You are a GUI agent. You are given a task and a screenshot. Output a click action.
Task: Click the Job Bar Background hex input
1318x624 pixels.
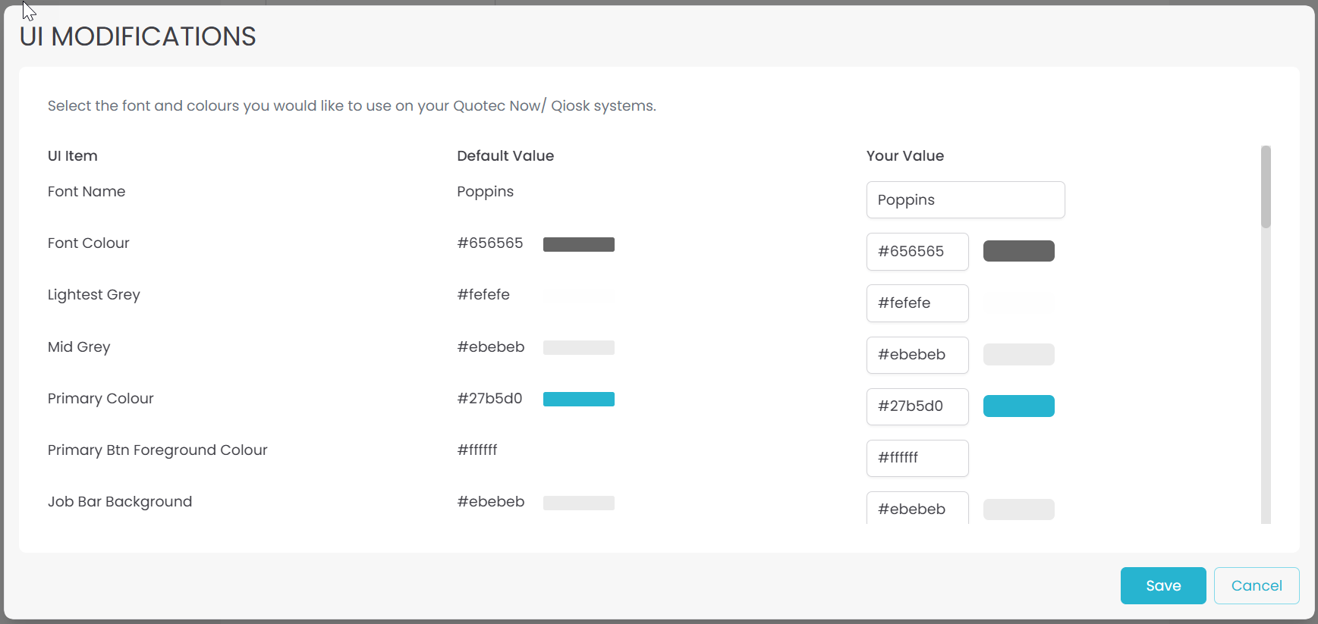click(917, 509)
